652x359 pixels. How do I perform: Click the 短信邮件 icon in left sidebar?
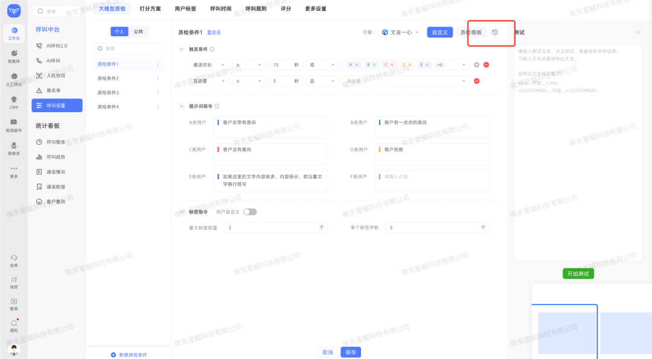coord(14,123)
